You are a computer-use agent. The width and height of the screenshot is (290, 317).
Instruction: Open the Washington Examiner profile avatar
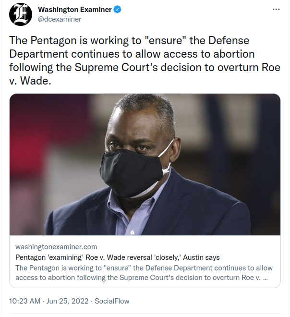[21, 14]
